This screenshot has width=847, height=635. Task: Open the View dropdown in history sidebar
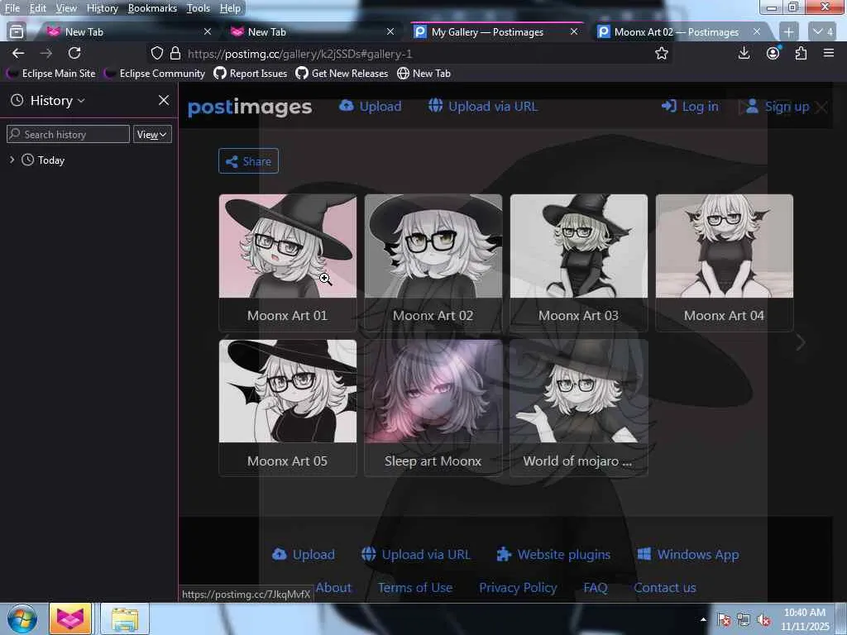coord(152,135)
